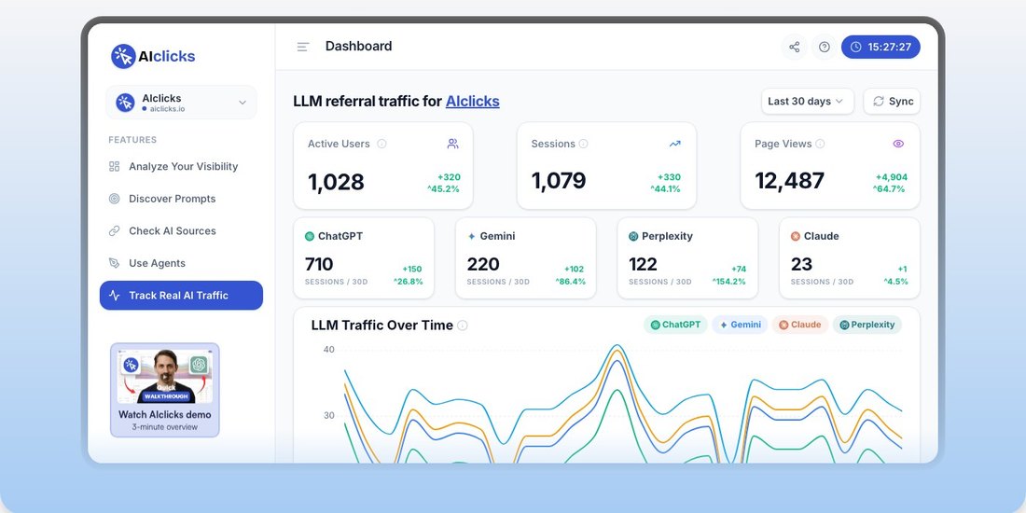
Task: Toggle Claude series in chart legend
Action: click(799, 325)
